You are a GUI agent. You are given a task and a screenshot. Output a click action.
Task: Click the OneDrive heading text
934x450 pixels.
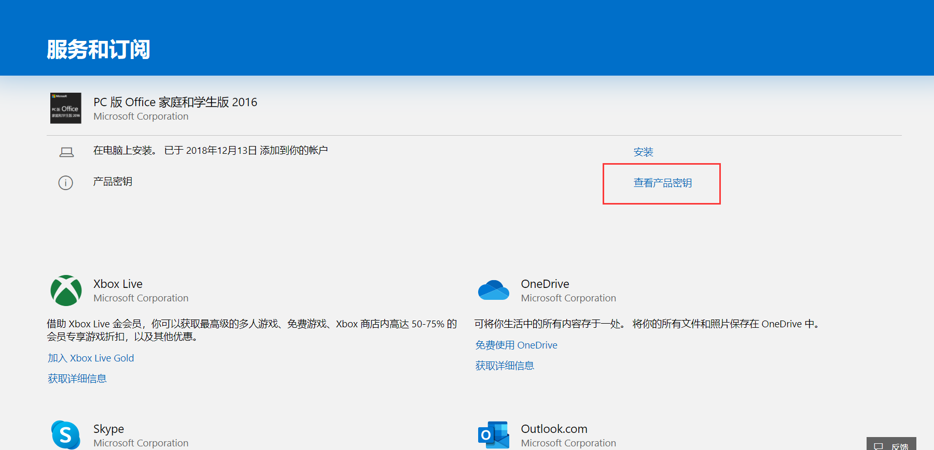tap(545, 284)
